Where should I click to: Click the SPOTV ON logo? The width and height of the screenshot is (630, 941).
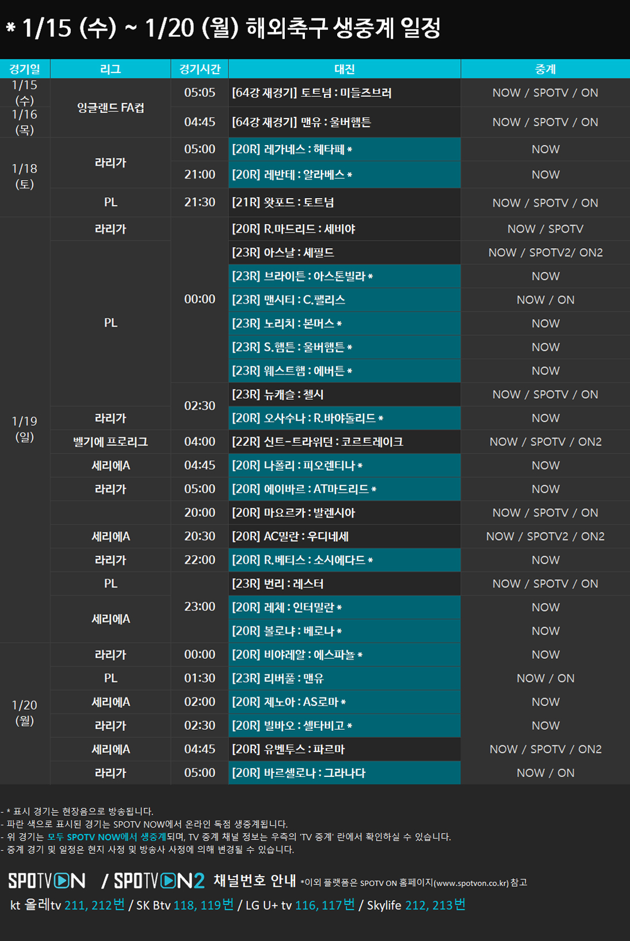(x=47, y=881)
